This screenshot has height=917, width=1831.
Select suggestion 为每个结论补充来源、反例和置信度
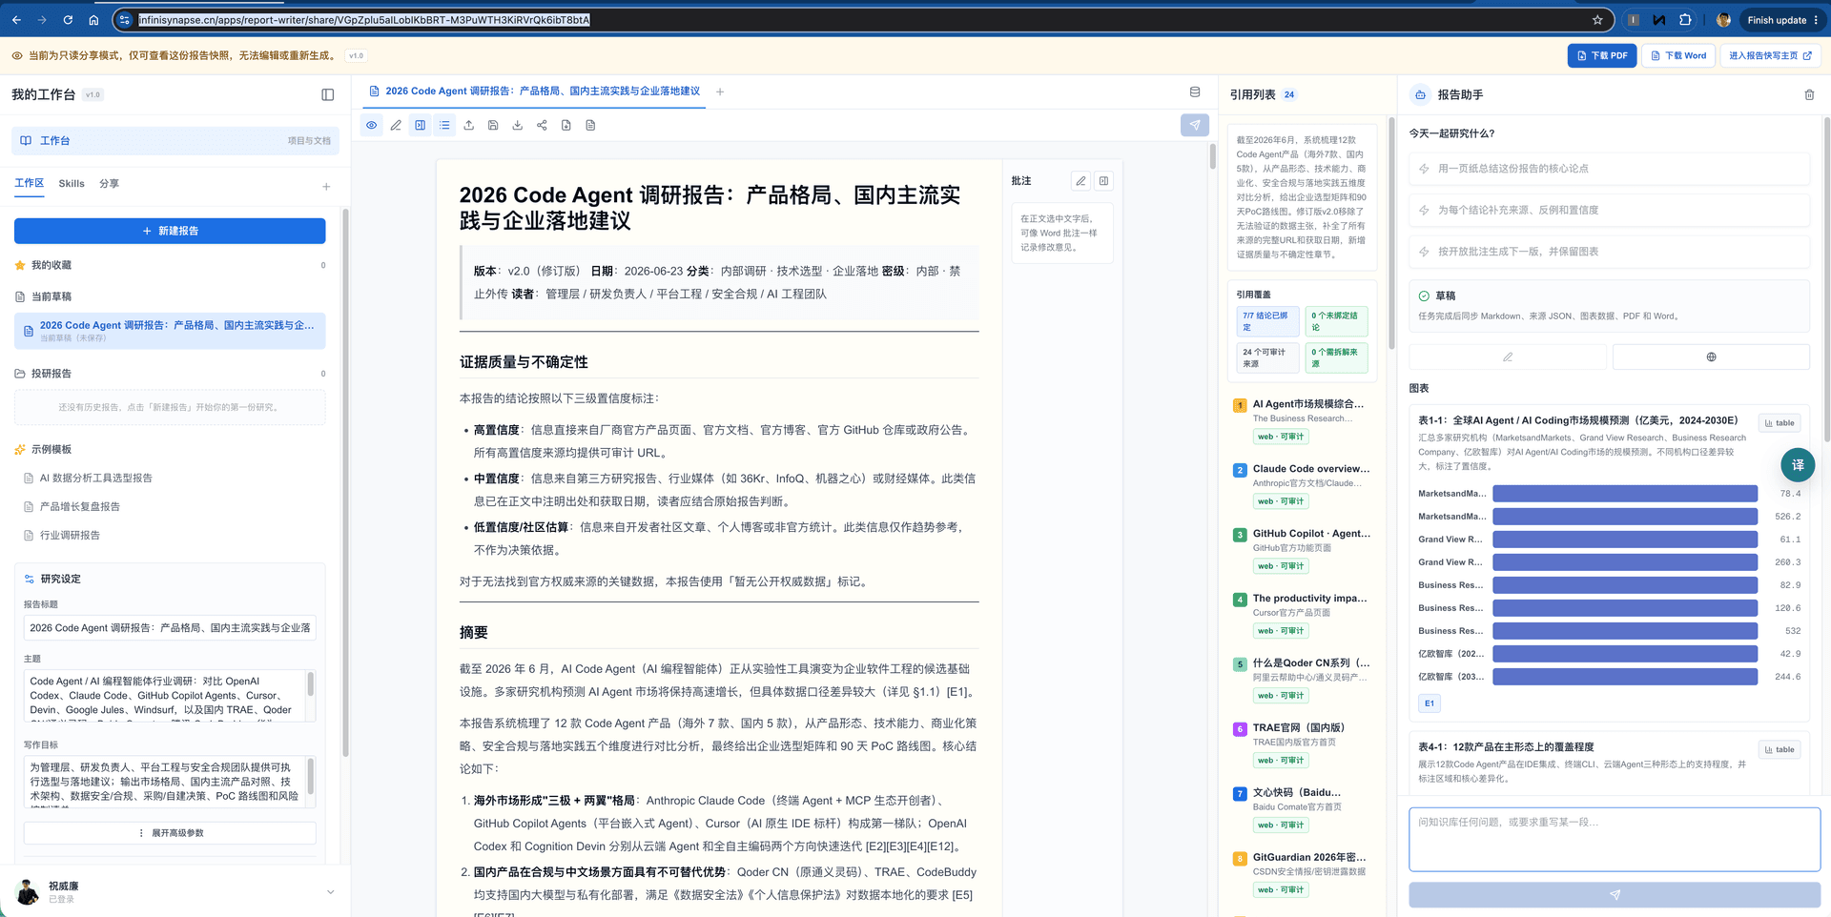point(1609,210)
